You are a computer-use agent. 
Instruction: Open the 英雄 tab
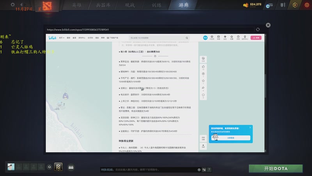click(76, 5)
